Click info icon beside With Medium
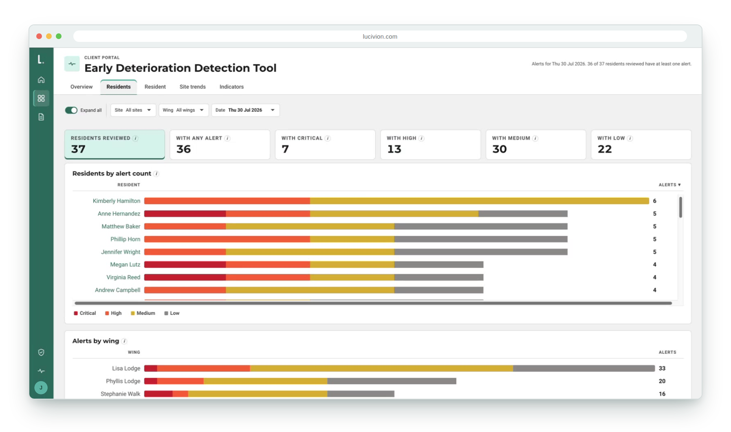Screen dimensions: 731x432 [535, 138]
